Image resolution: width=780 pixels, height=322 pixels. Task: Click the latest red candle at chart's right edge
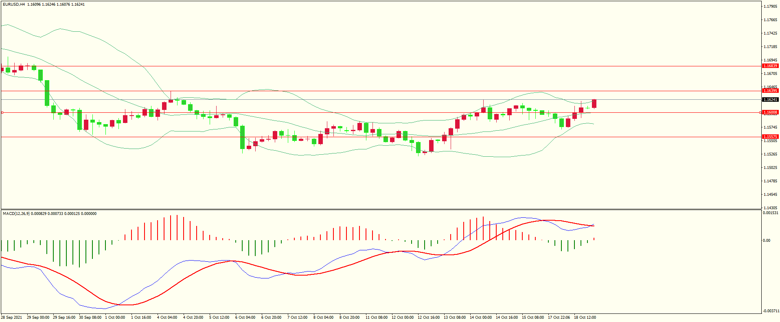pyautogui.click(x=594, y=104)
